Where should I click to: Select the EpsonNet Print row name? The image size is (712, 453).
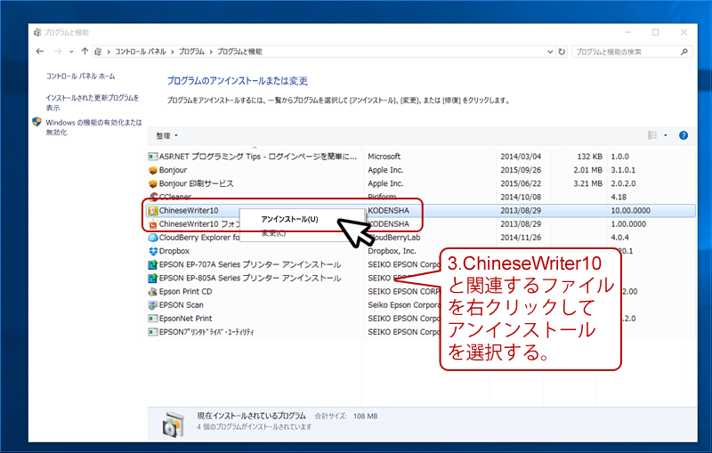[x=185, y=319]
